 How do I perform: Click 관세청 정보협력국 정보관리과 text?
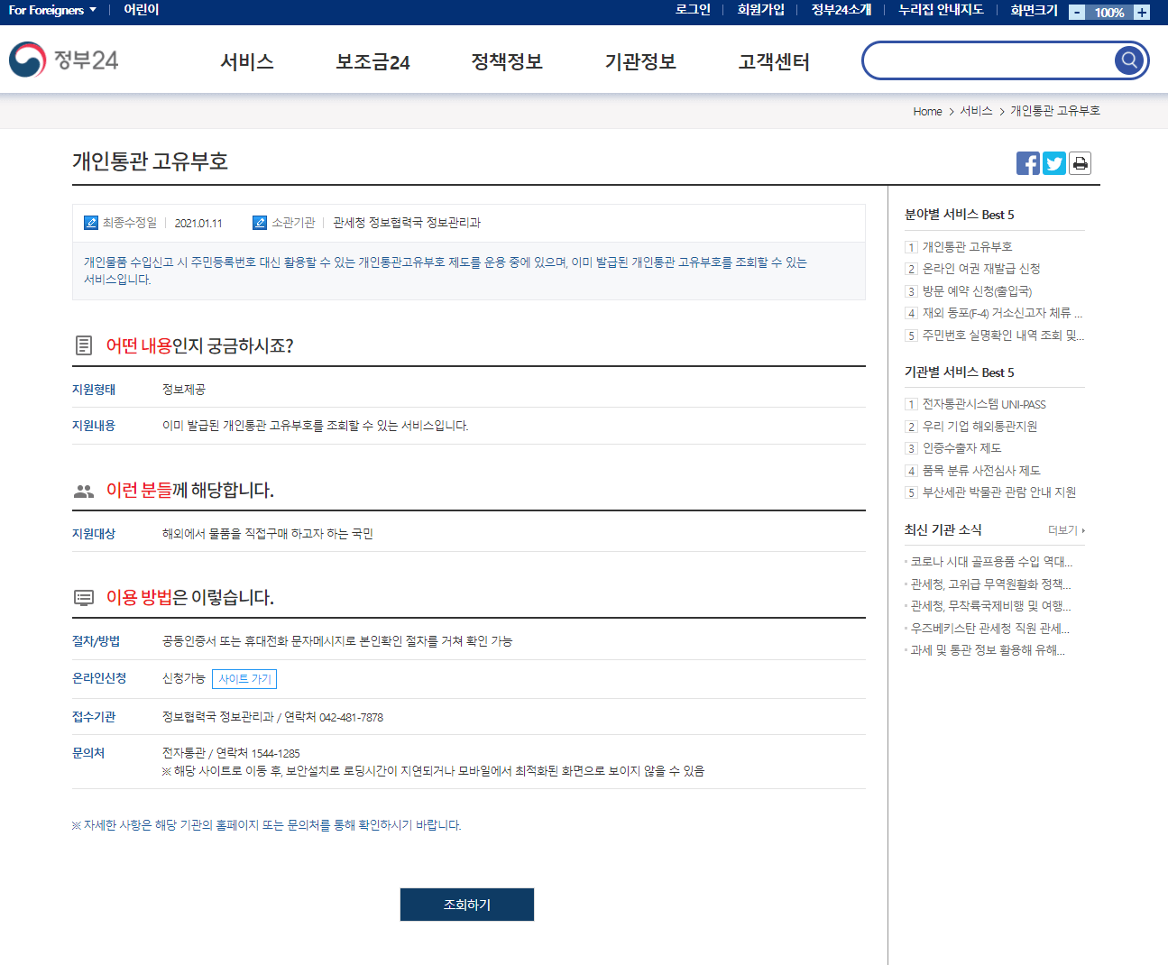[x=407, y=223]
